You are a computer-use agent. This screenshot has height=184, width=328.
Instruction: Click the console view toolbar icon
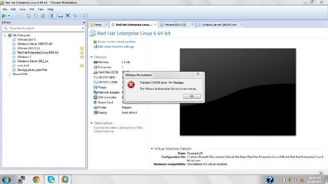(85, 16)
